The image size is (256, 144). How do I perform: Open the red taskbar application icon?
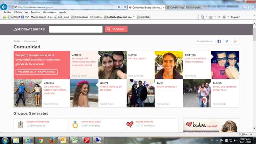click(x=86, y=140)
